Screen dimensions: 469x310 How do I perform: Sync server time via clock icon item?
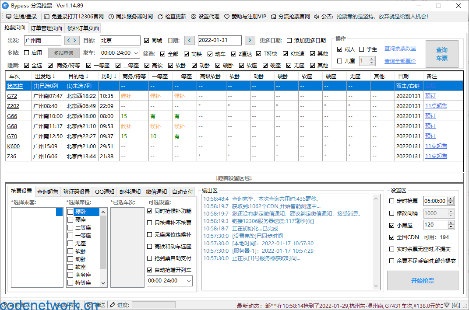coord(130,17)
